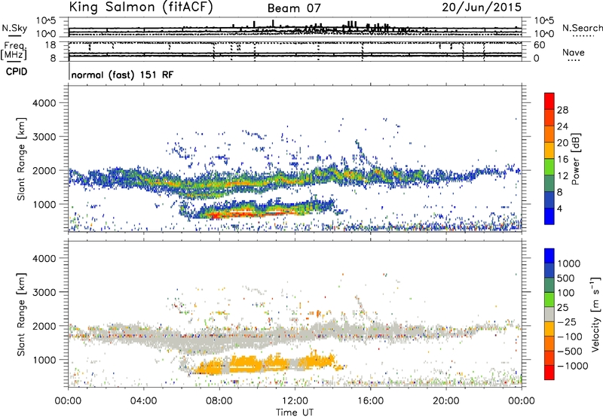The image size is (603, 417).
Task: Click the power panel 'Slant Range [km]' label
Action: pyautogui.click(x=21, y=159)
